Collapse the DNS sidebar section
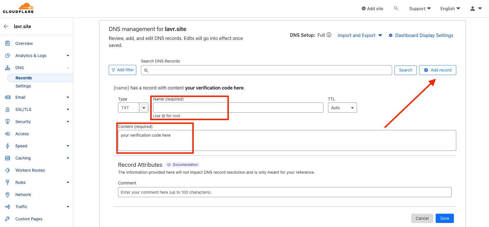489x227 pixels. (x=68, y=68)
